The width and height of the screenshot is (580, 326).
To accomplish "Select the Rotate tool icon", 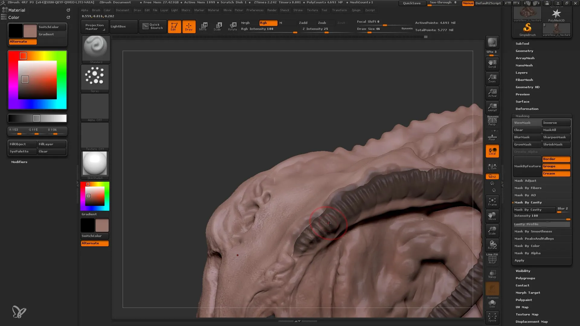I will pyautogui.click(x=232, y=25).
